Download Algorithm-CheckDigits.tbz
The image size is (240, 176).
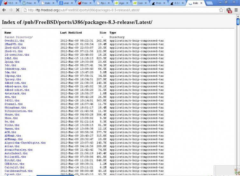click(x=25, y=143)
